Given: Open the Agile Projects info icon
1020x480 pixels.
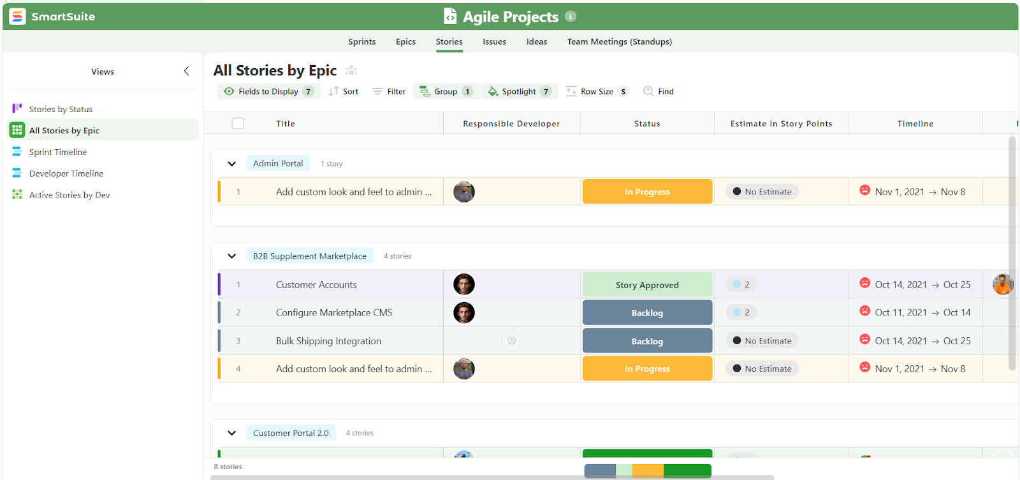Looking at the screenshot, I should coord(571,17).
